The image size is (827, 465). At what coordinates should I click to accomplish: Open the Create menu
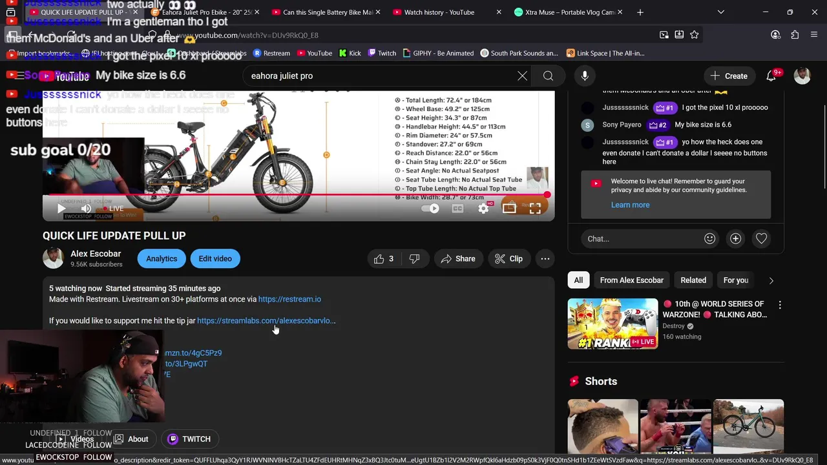(729, 76)
